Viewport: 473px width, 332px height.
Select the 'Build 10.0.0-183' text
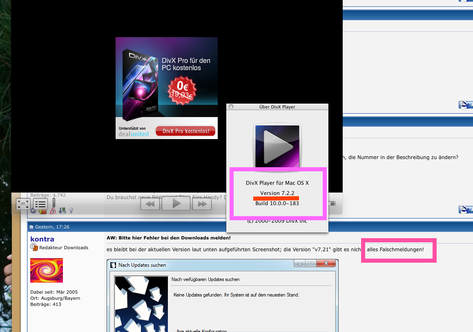tap(277, 204)
